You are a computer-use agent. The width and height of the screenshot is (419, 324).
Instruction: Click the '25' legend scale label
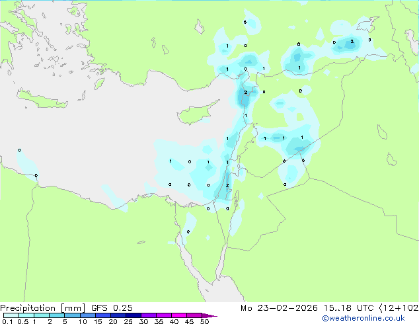pyautogui.click(x=128, y=321)
